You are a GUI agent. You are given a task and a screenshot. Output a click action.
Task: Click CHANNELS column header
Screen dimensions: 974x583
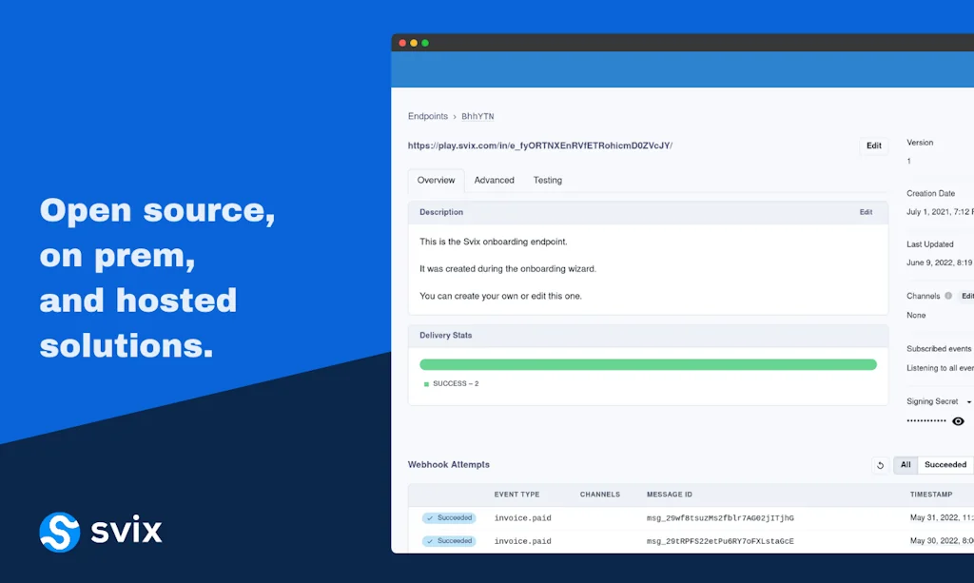click(599, 495)
